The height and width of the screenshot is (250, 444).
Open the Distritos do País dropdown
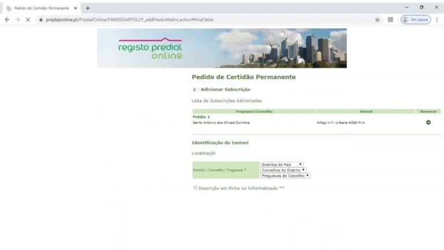tap(282, 164)
